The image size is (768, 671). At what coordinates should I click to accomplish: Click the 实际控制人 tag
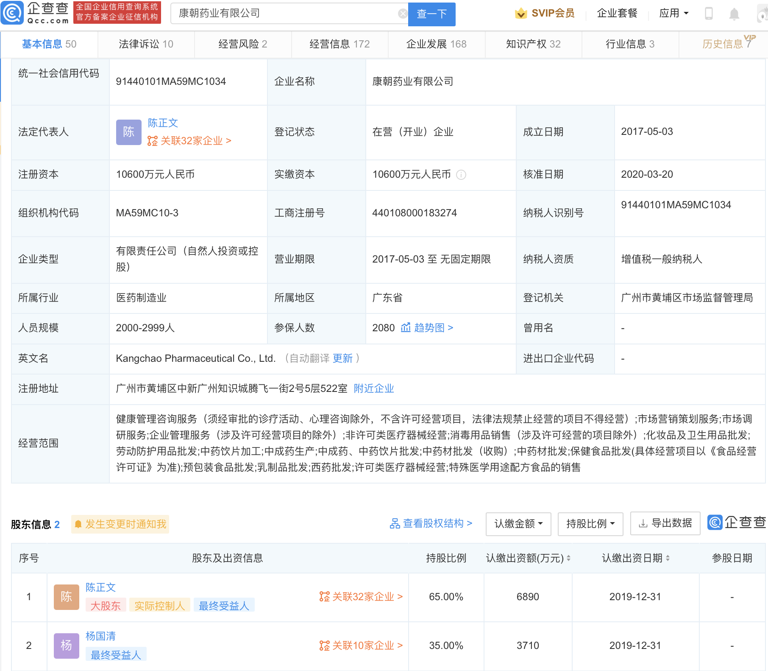click(159, 606)
